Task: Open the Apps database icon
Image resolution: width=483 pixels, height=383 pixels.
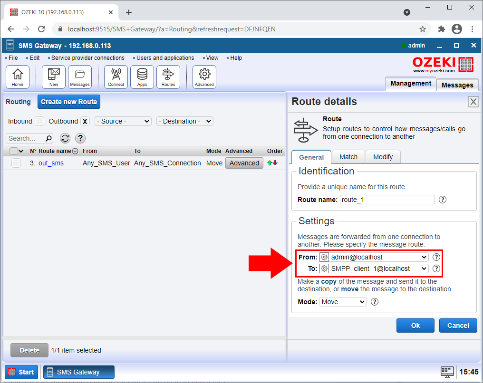Action: pyautogui.click(x=142, y=77)
